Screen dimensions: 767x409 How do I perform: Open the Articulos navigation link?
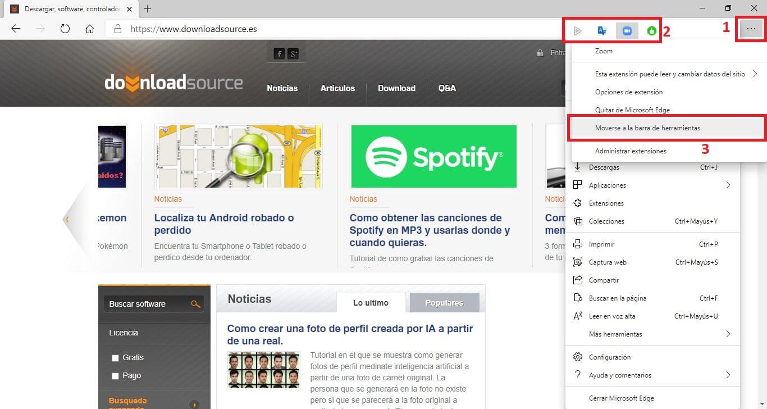click(x=337, y=88)
